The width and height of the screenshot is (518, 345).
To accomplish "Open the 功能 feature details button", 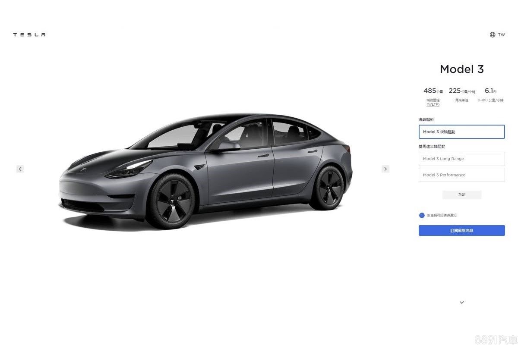I will coord(462,195).
